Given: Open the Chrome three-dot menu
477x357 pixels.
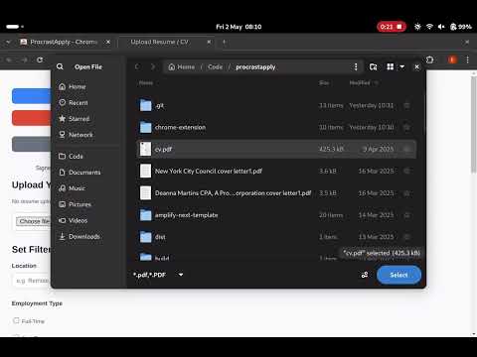Looking at the screenshot, I should (x=467, y=59).
